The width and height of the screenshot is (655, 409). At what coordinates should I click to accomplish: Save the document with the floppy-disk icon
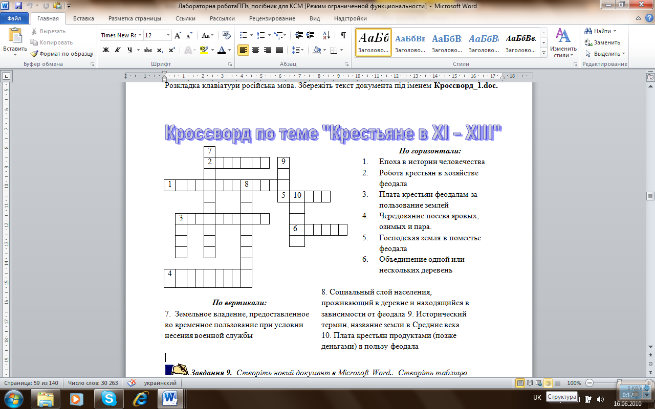pyautogui.click(x=18, y=6)
